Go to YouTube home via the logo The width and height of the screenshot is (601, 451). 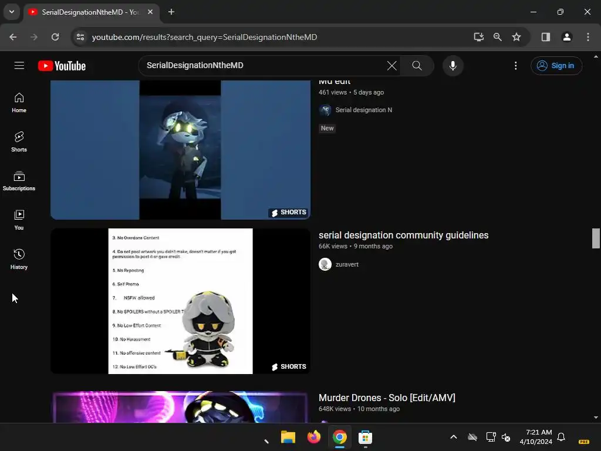click(62, 66)
